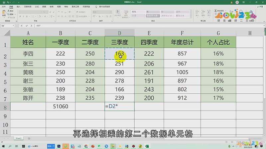This screenshot has height=149, width=266.
Task: Open the Name Box dropdown showing D2
Action: click(x=13, y=26)
